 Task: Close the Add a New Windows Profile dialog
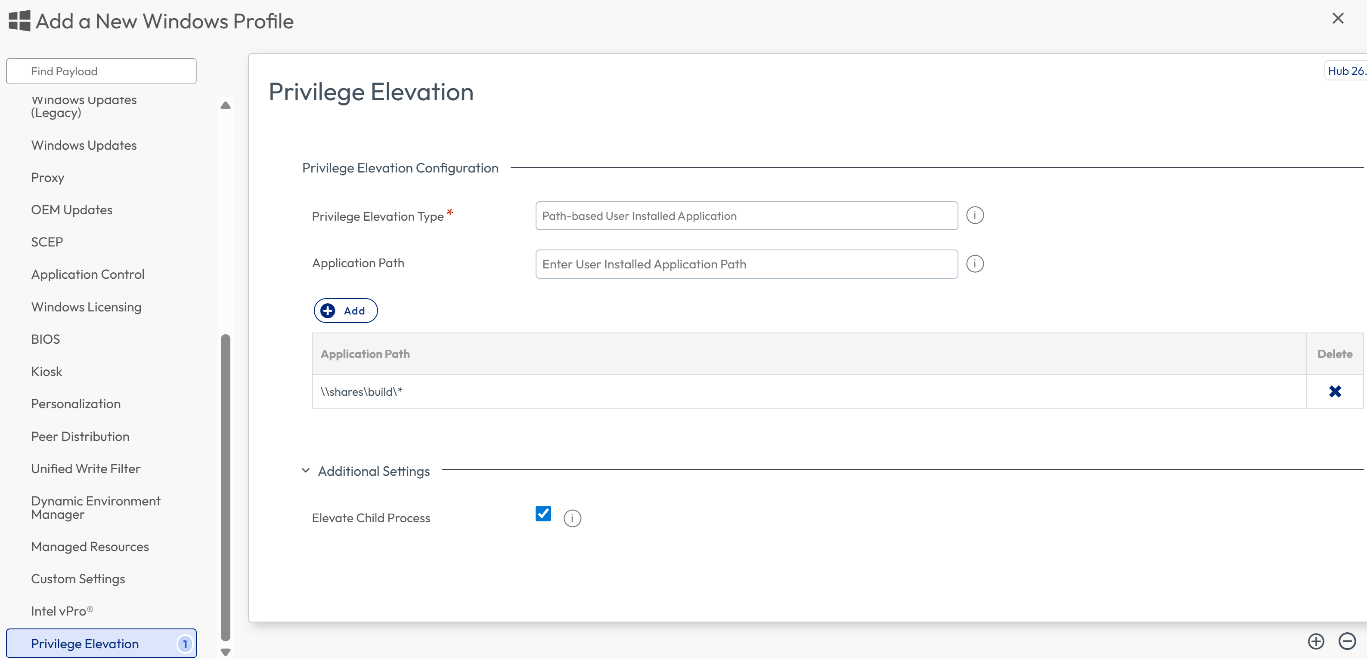pyautogui.click(x=1338, y=18)
